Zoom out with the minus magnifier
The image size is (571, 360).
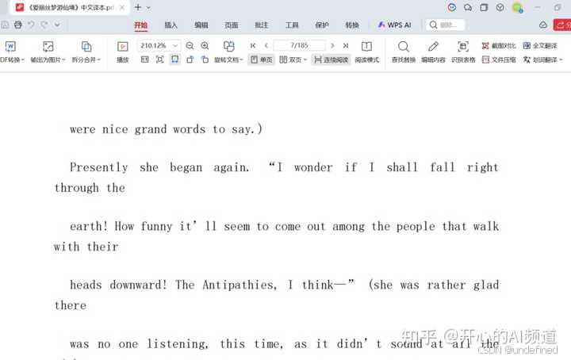[x=190, y=45]
